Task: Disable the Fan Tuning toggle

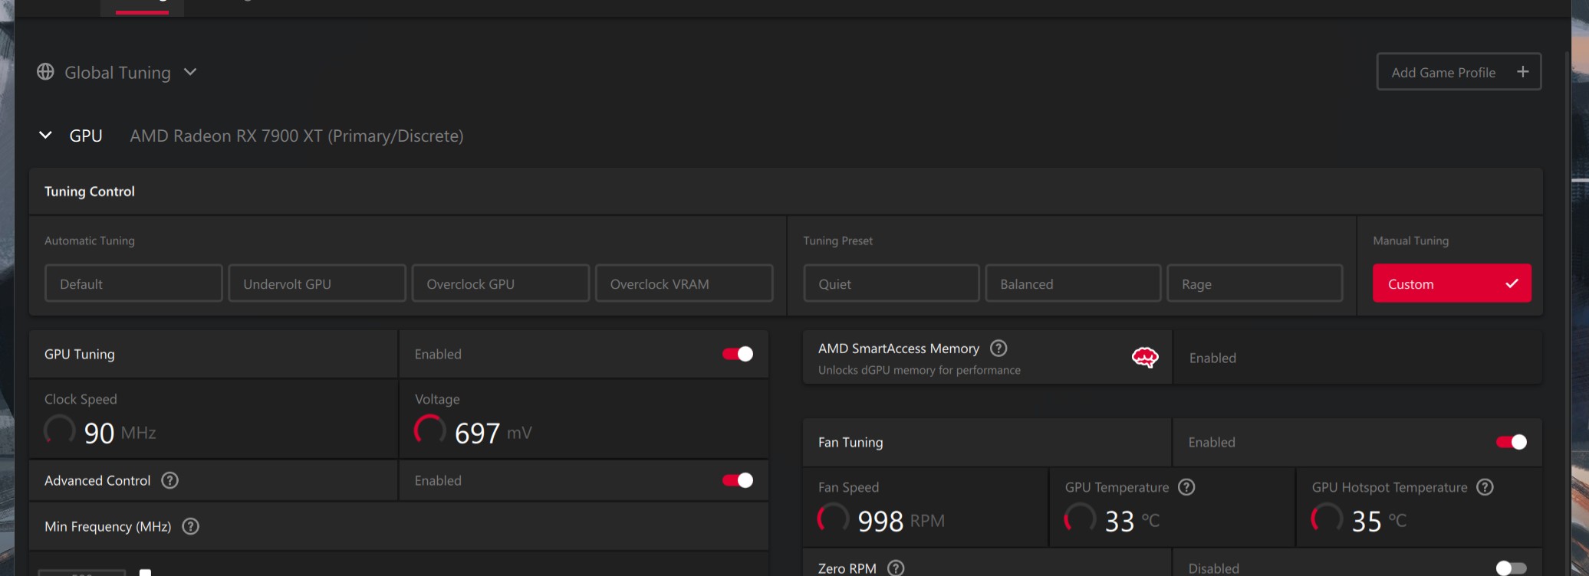Action: click(1512, 442)
